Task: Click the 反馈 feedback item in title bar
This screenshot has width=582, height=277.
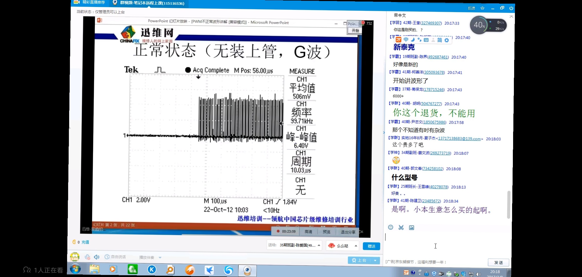Action: (x=471, y=8)
